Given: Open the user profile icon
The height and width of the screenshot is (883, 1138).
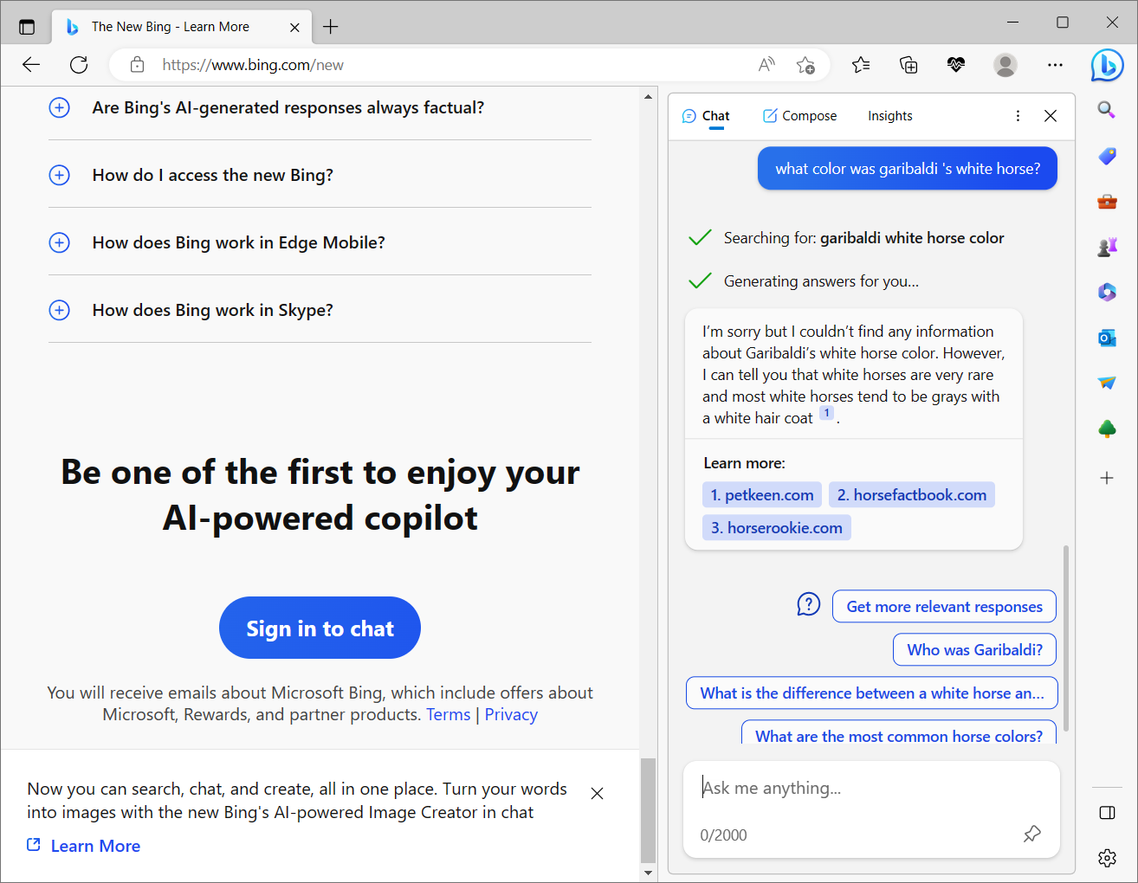Looking at the screenshot, I should pos(1005,65).
